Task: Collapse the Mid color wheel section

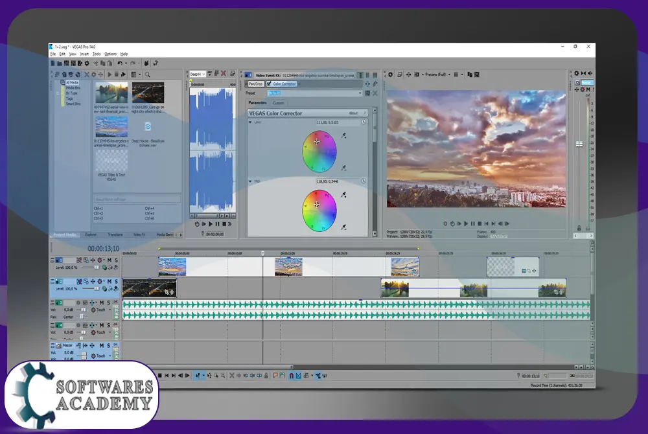Action: [250, 181]
